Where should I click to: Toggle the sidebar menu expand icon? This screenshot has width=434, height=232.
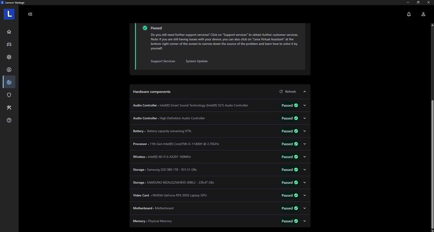point(30,14)
